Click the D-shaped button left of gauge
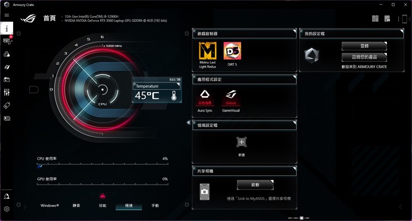 [x=34, y=90]
